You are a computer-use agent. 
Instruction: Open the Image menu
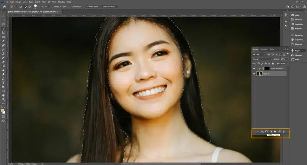pos(18,2)
